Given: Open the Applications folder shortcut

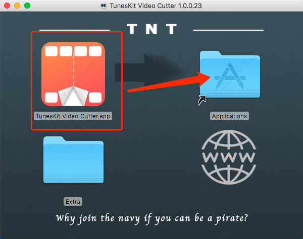Looking at the screenshot, I should click(x=230, y=74).
